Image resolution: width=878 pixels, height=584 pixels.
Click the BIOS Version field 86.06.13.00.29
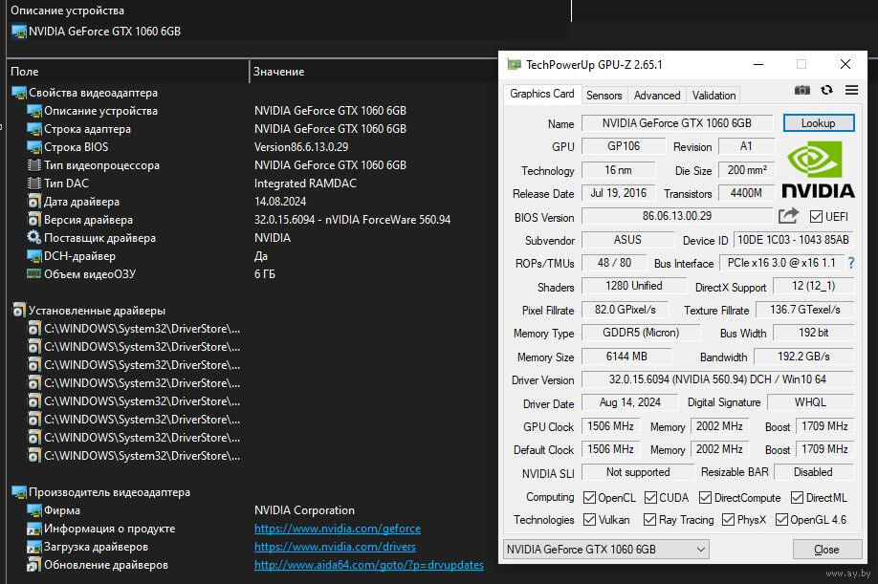point(677,216)
